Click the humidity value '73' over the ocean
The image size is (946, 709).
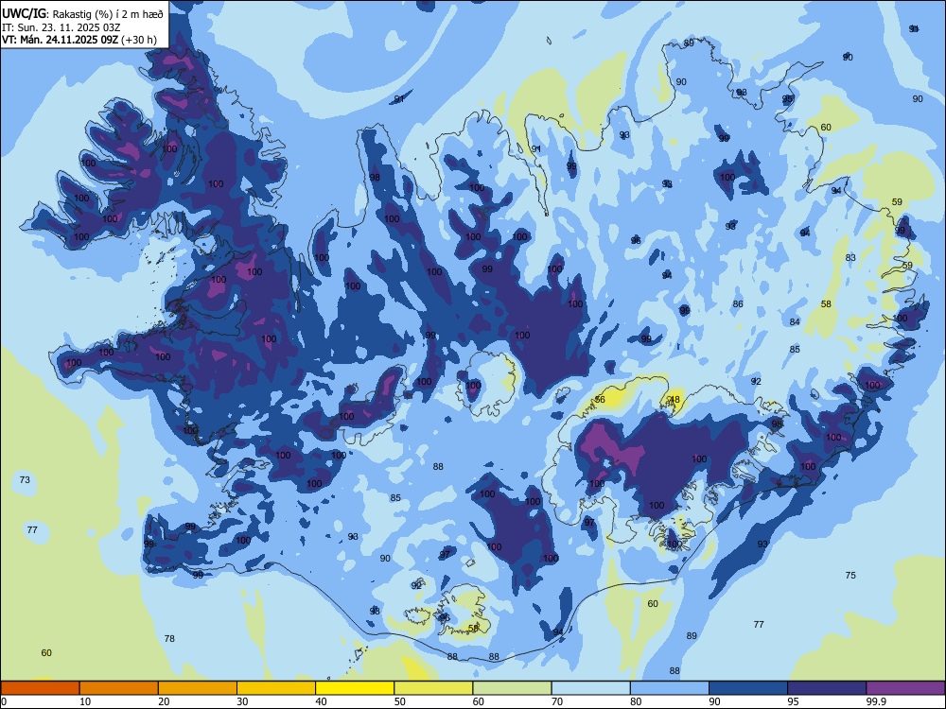pos(25,480)
